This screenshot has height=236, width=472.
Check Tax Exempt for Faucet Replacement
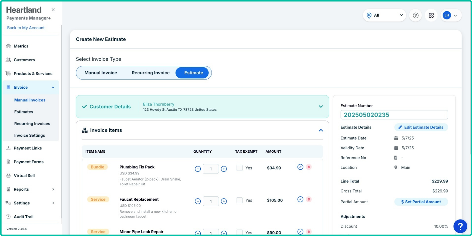tap(240, 200)
